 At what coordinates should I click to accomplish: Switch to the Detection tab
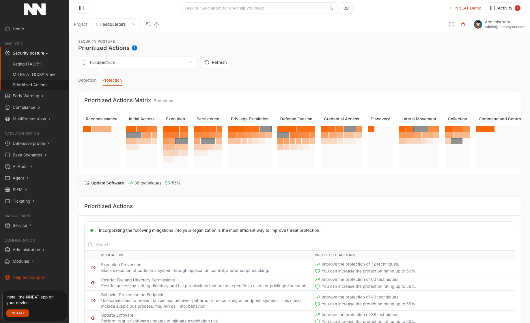click(87, 80)
